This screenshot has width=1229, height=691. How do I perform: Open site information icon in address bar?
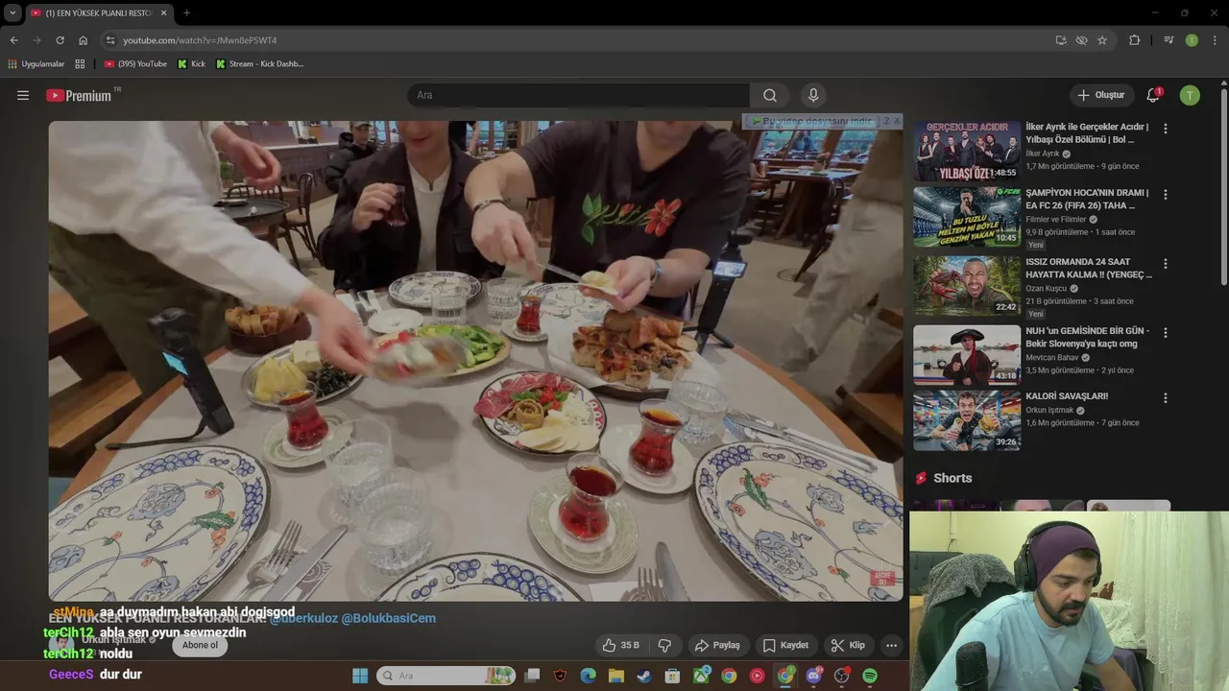[x=110, y=40]
